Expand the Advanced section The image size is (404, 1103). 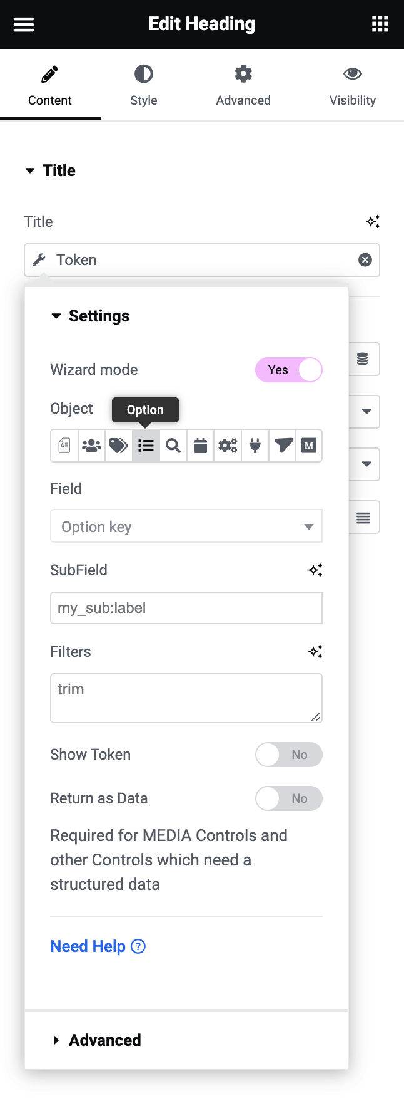coord(104,1040)
